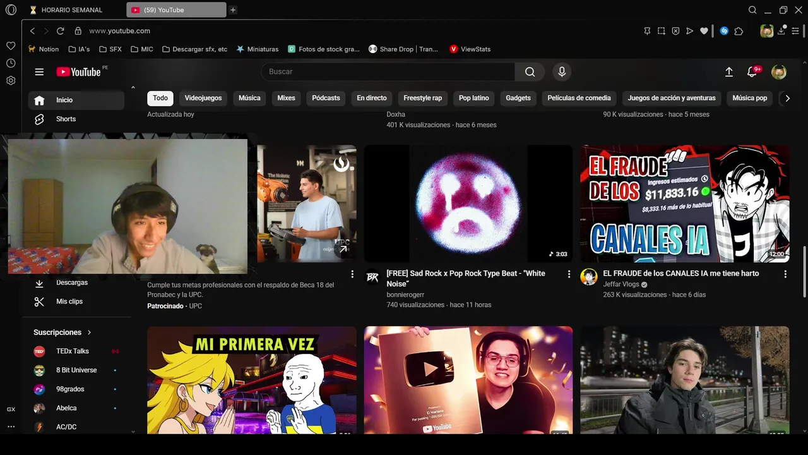808x455 pixels.
Task: Reload the YouTube page
Action: 61,31
